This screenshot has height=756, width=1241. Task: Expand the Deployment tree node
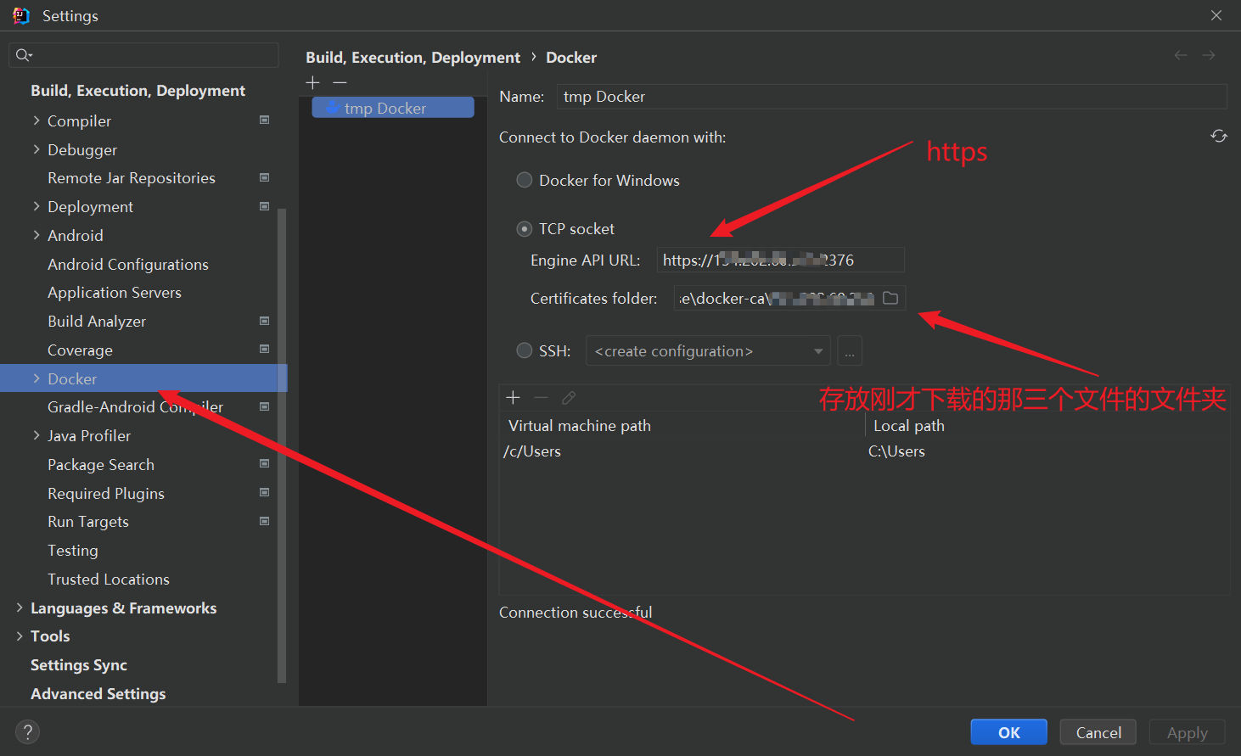pos(36,206)
